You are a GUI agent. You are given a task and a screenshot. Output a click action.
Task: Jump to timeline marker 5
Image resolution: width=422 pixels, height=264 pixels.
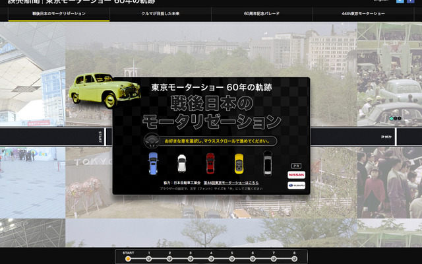tap(232, 259)
